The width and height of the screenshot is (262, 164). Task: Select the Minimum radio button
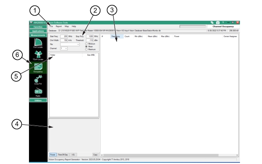point(87,44)
